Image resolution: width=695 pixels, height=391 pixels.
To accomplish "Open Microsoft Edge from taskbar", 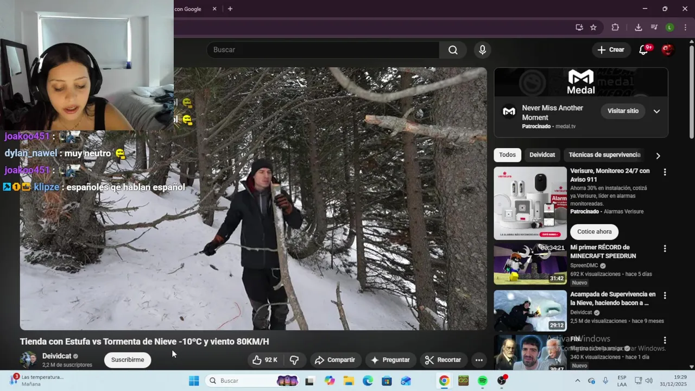I will tap(368, 381).
